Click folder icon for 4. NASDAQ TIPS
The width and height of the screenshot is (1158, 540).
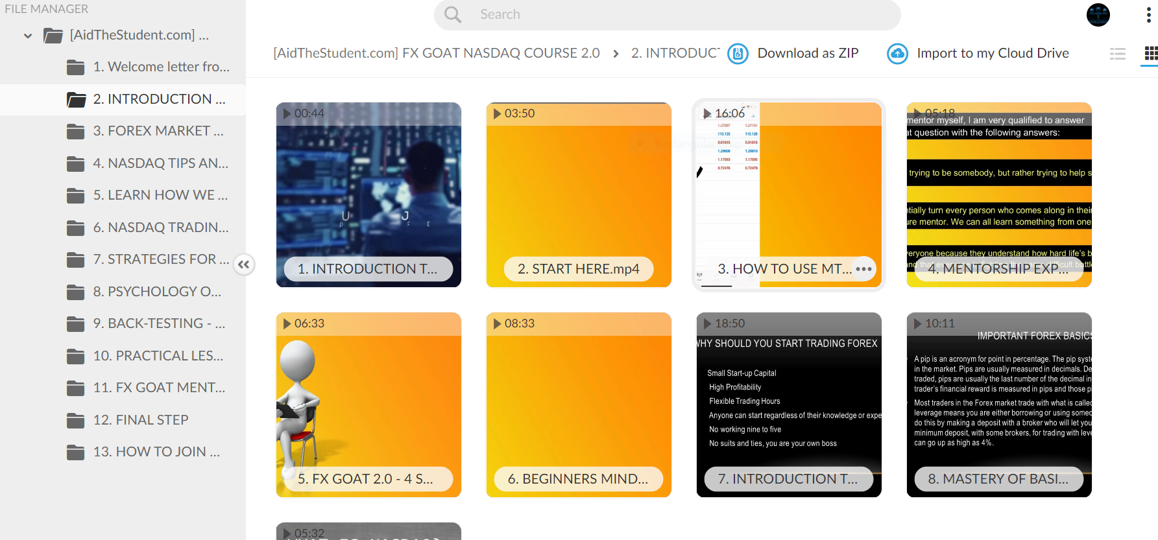76,163
